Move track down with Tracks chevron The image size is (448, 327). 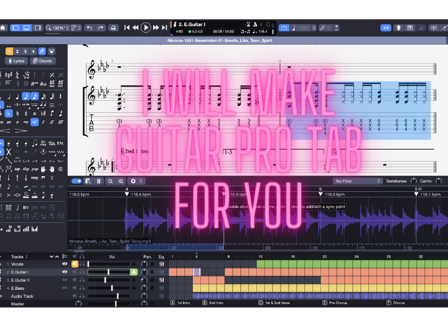pyautogui.click(x=52, y=257)
